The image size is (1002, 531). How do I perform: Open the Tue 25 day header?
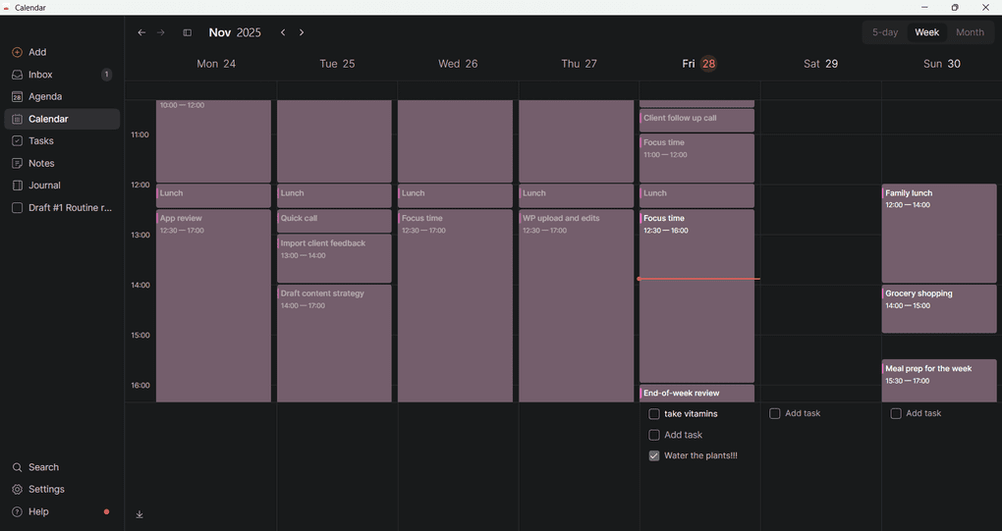click(x=337, y=64)
